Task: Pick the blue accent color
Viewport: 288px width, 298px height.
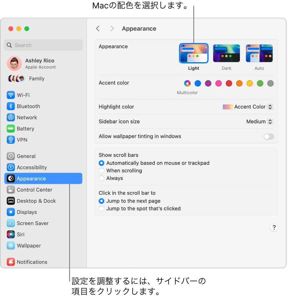Action: (198, 83)
